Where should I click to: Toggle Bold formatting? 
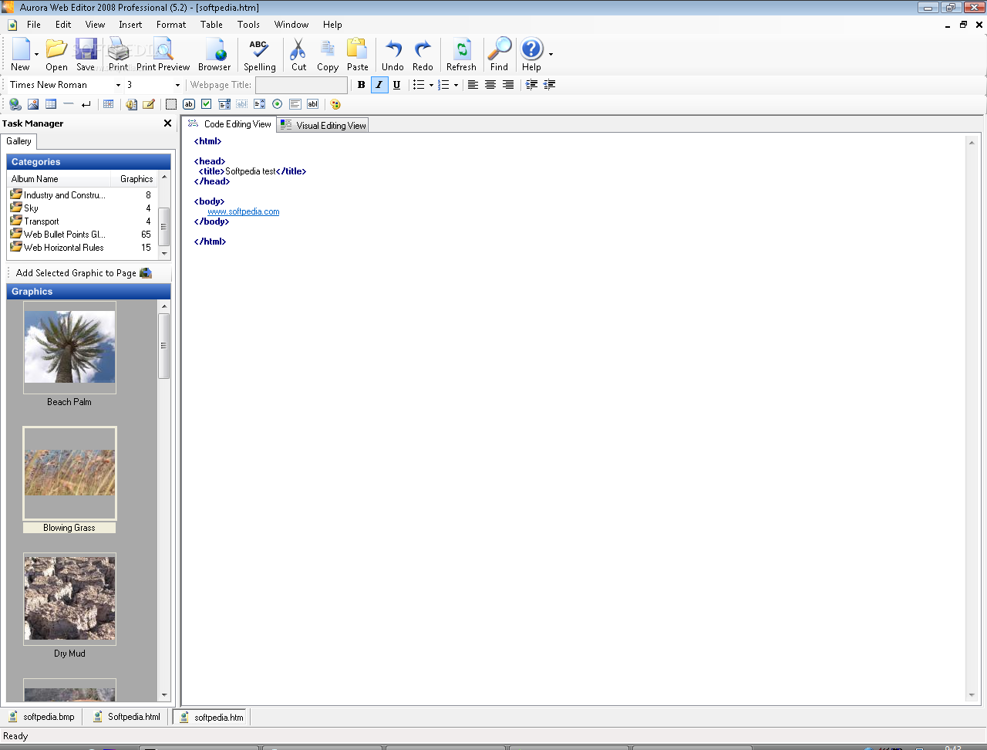click(x=361, y=85)
